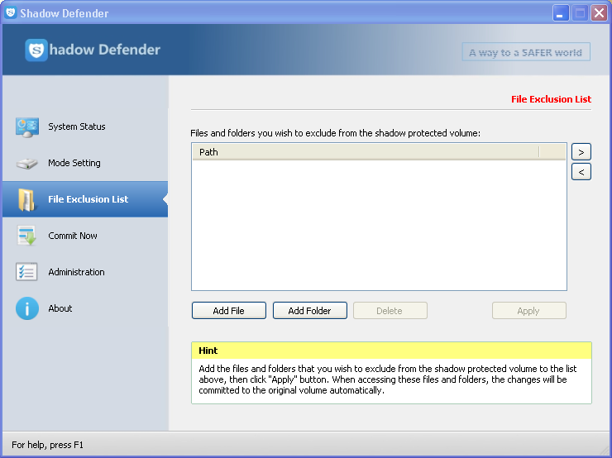
Task: Click the "A way to a SAFER world" banner
Action: [x=526, y=52]
